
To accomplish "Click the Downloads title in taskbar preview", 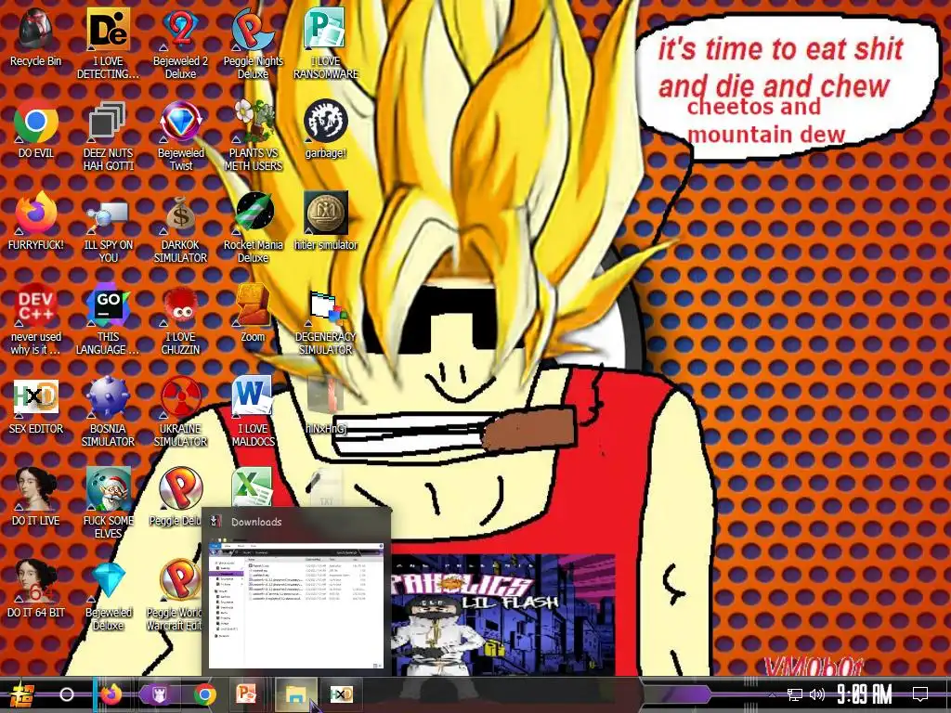I will point(256,522).
